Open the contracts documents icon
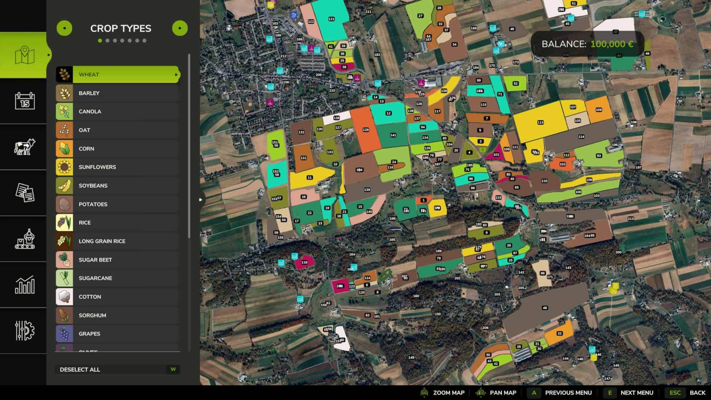 point(24,193)
